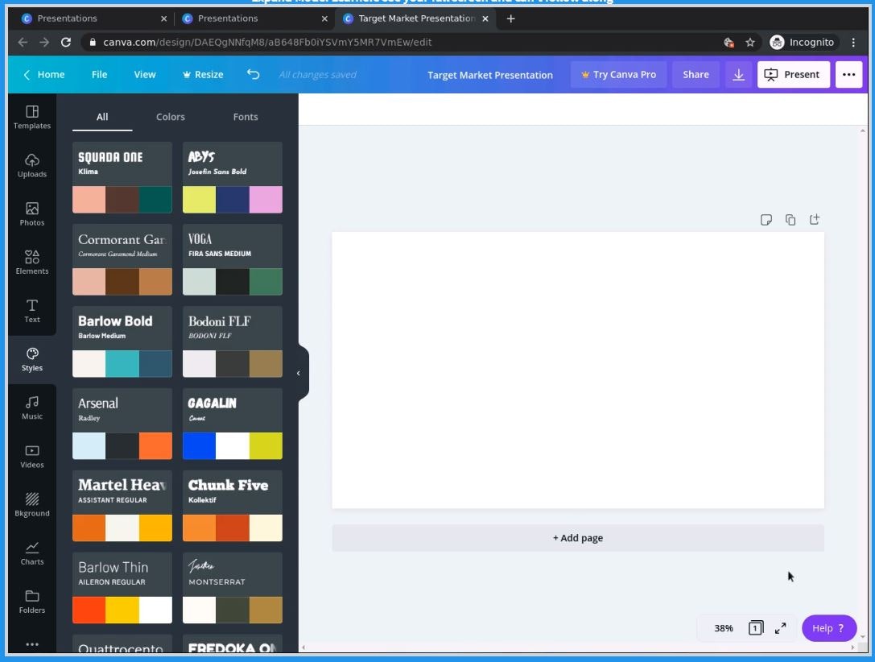Screen dimensions: 875x662
Task: Click the download icon button
Action: pos(738,75)
